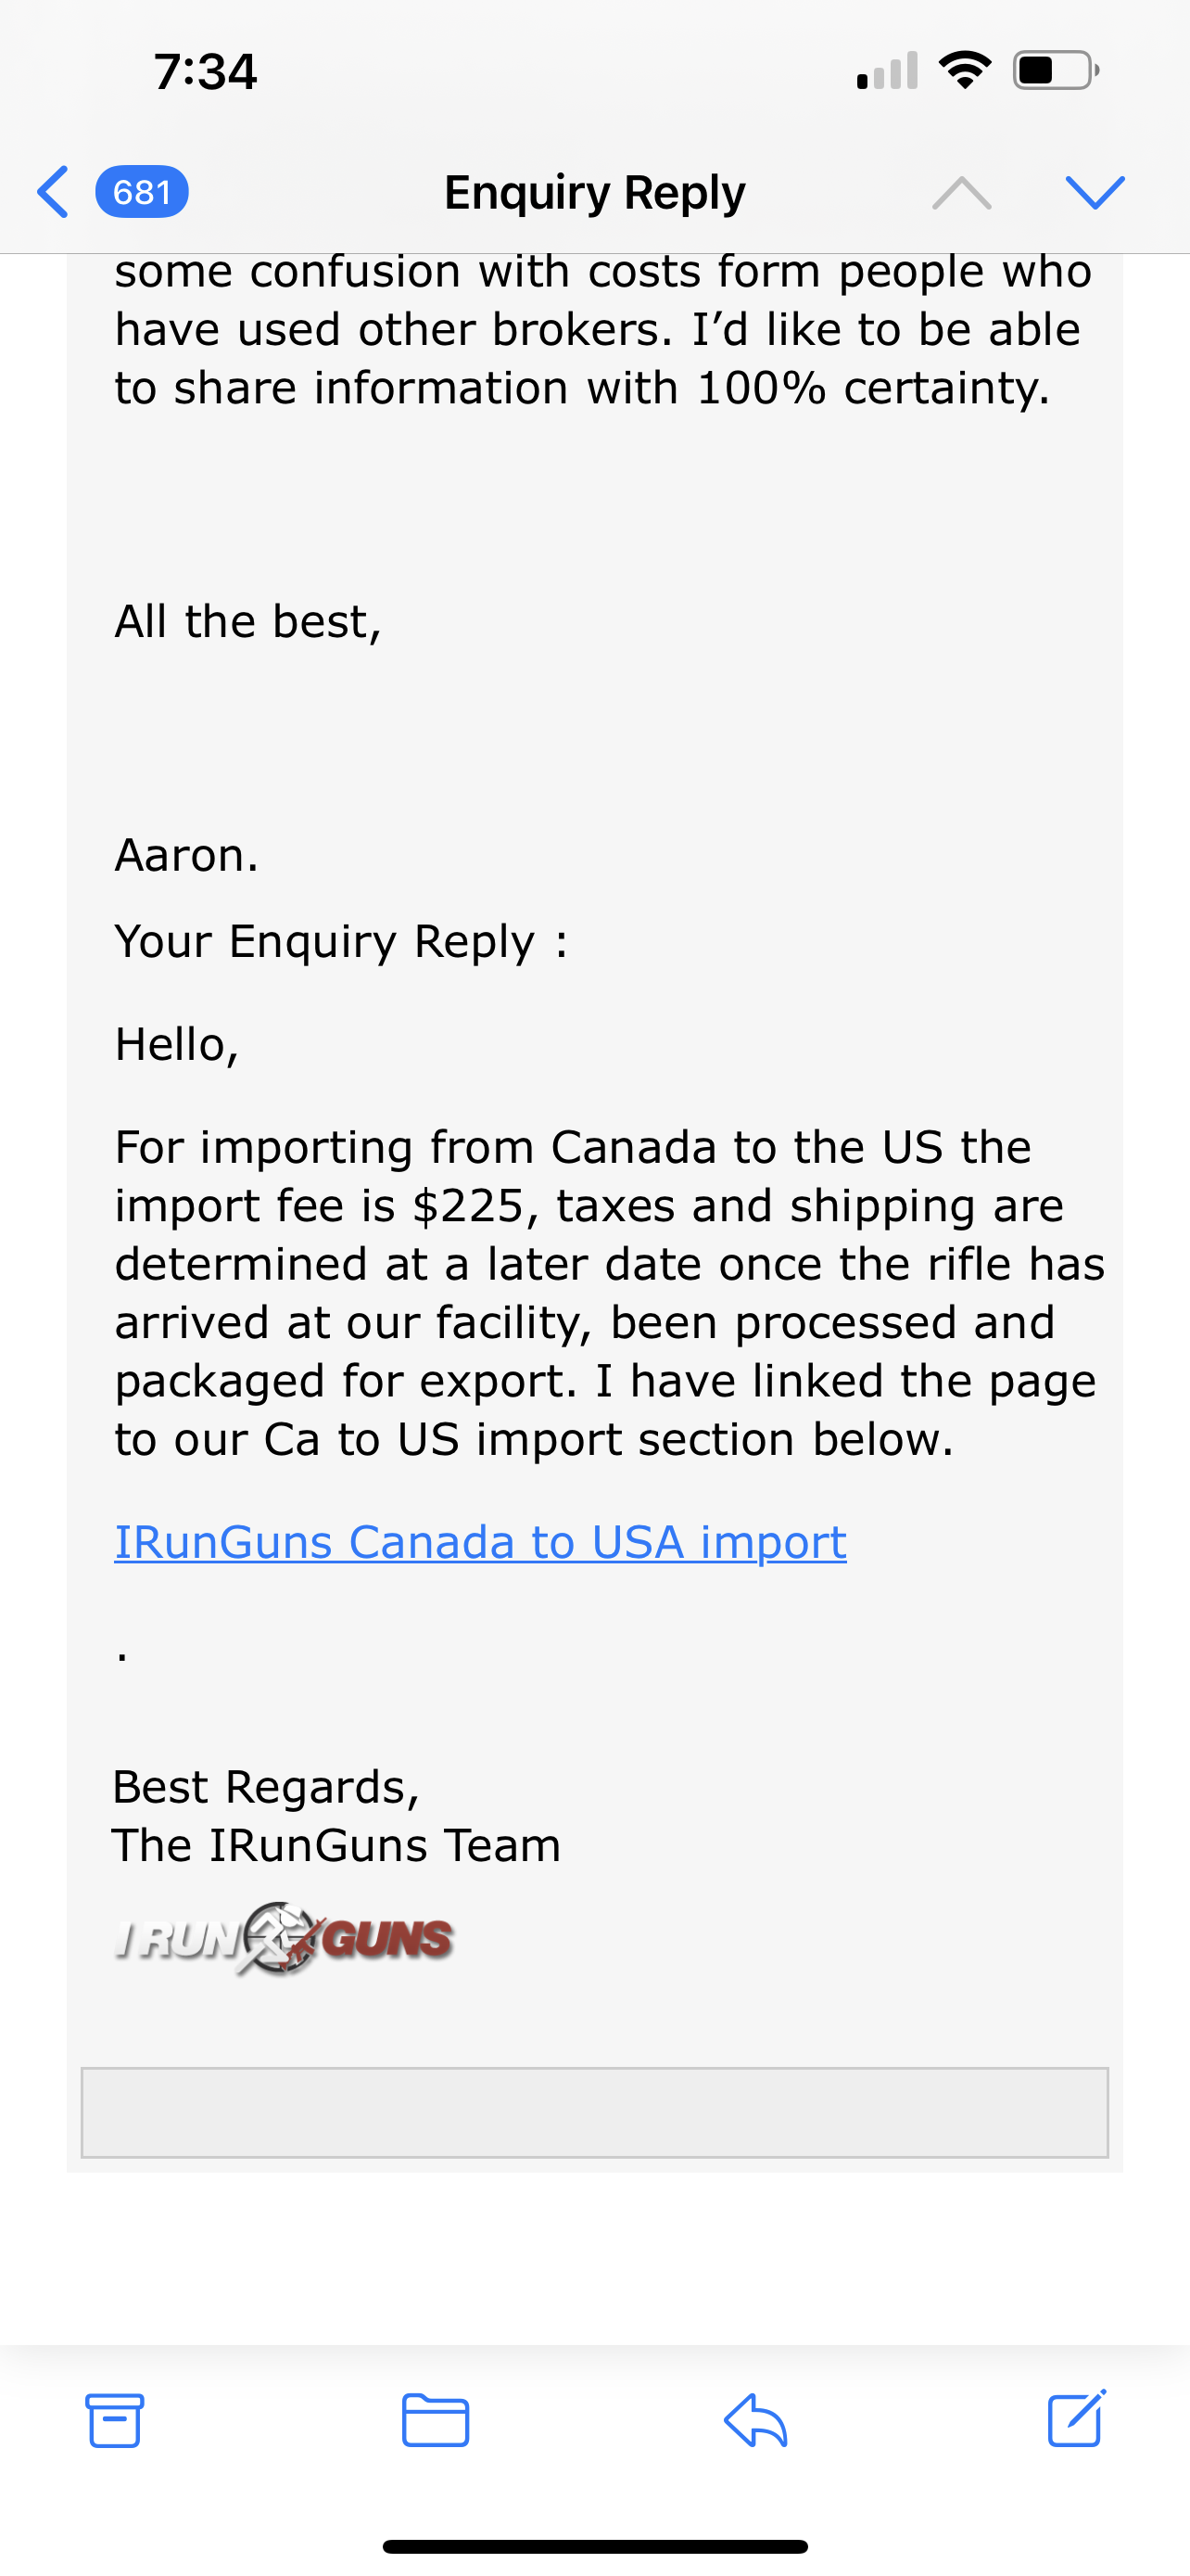Tap "The IRunGuns Team" signature text
This screenshot has height=2576, width=1190.
pyautogui.click(x=335, y=1845)
